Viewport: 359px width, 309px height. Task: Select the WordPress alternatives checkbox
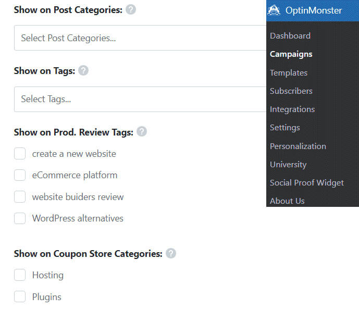tap(20, 218)
